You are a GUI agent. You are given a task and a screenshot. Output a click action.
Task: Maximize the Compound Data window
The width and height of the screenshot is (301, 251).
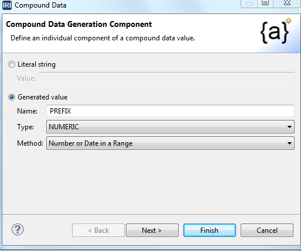[265, 3]
